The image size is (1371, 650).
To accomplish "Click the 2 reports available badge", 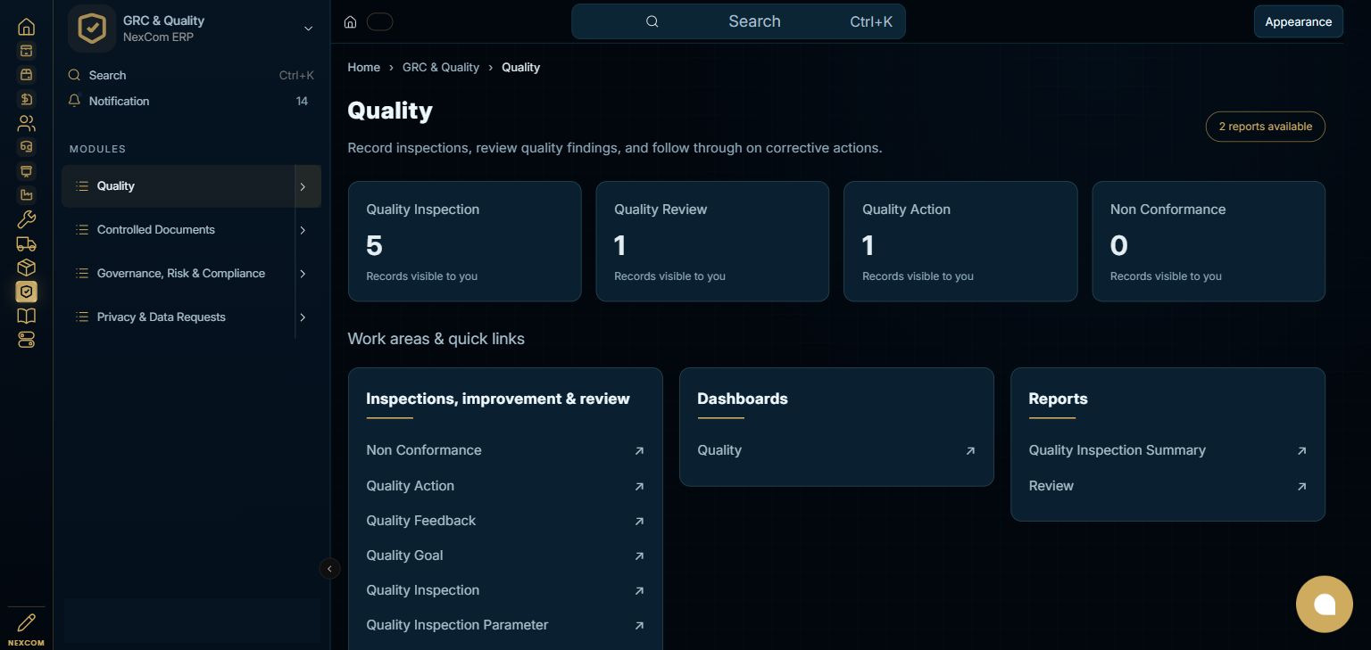I will (x=1265, y=127).
